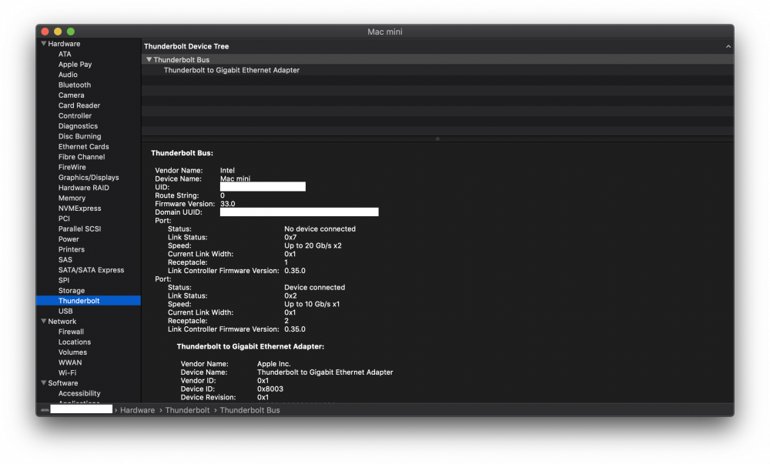Open Card Reader category
770x464 pixels.
click(79, 105)
